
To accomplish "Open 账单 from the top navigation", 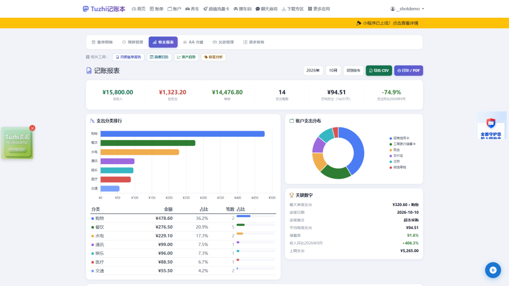I will 156,9.
